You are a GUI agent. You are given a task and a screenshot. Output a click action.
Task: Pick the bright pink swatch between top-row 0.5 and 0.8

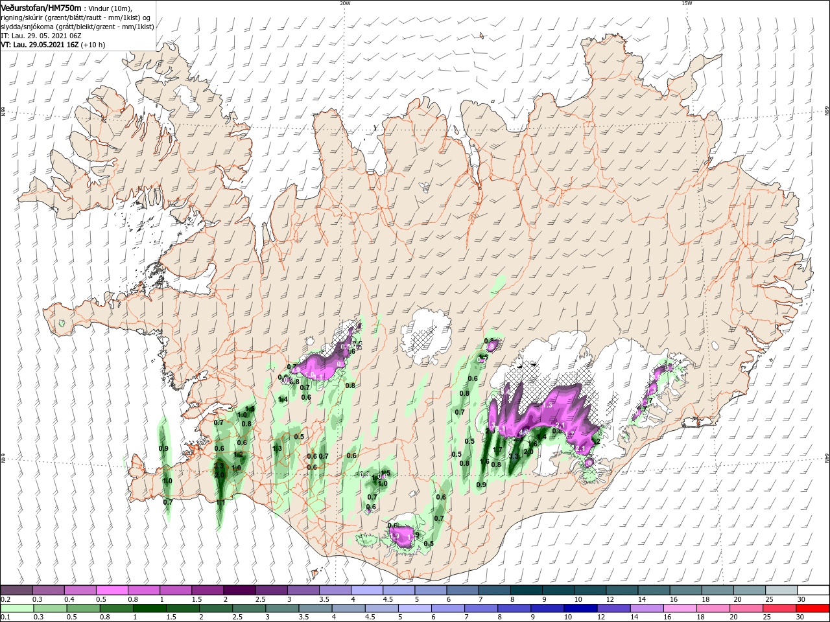point(112,590)
